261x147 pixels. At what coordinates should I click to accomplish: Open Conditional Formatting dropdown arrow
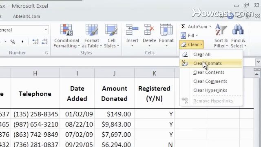tap(79, 46)
